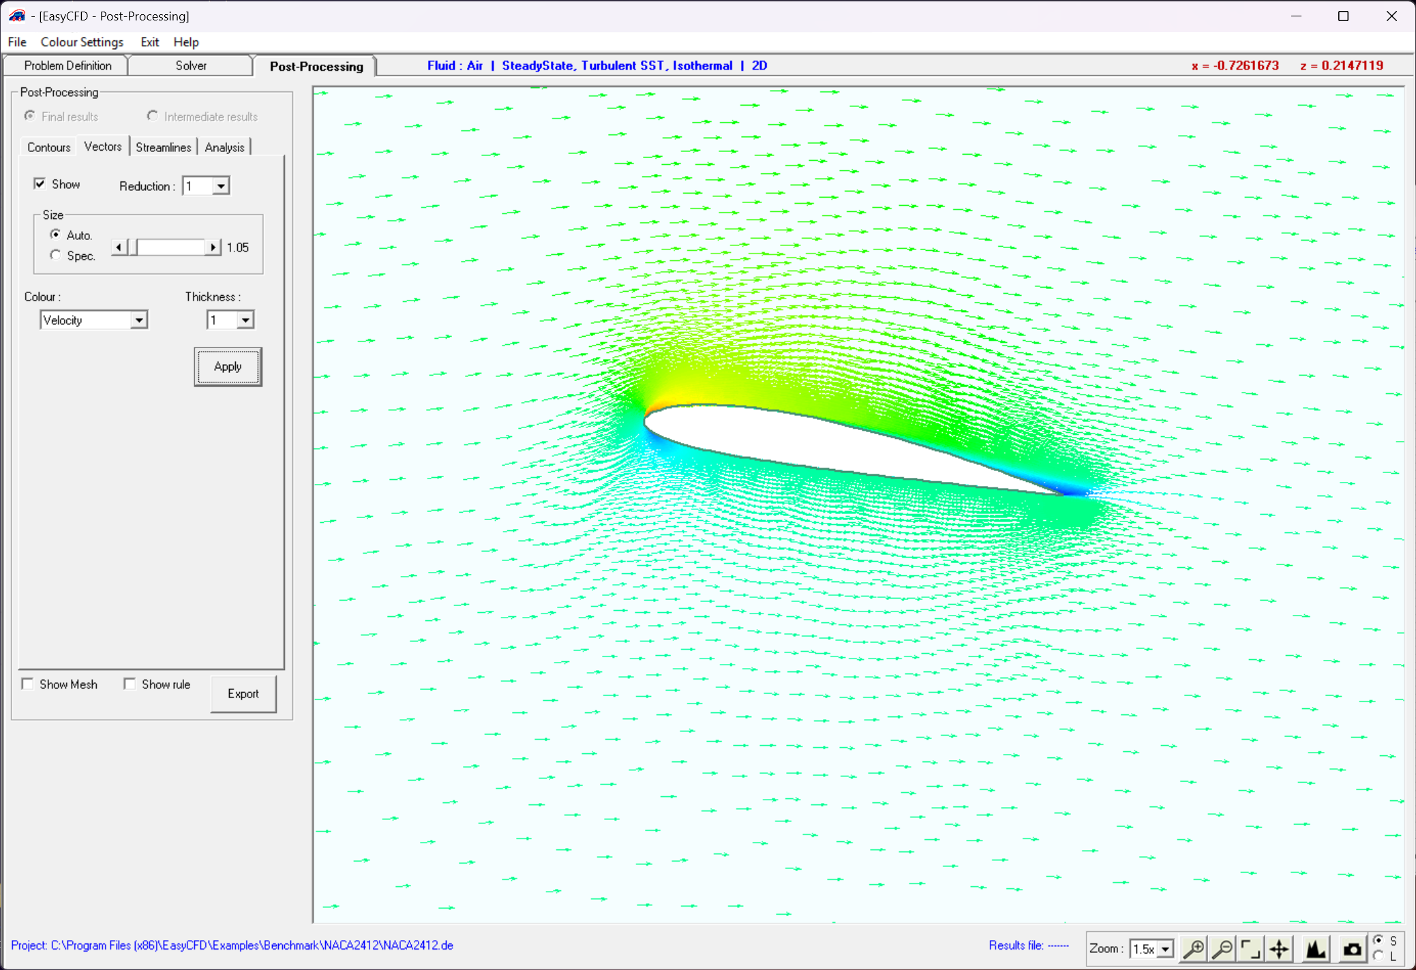Viewport: 1416px width, 970px height.
Task: Switch to the Problem Definition tab
Action: click(x=67, y=65)
